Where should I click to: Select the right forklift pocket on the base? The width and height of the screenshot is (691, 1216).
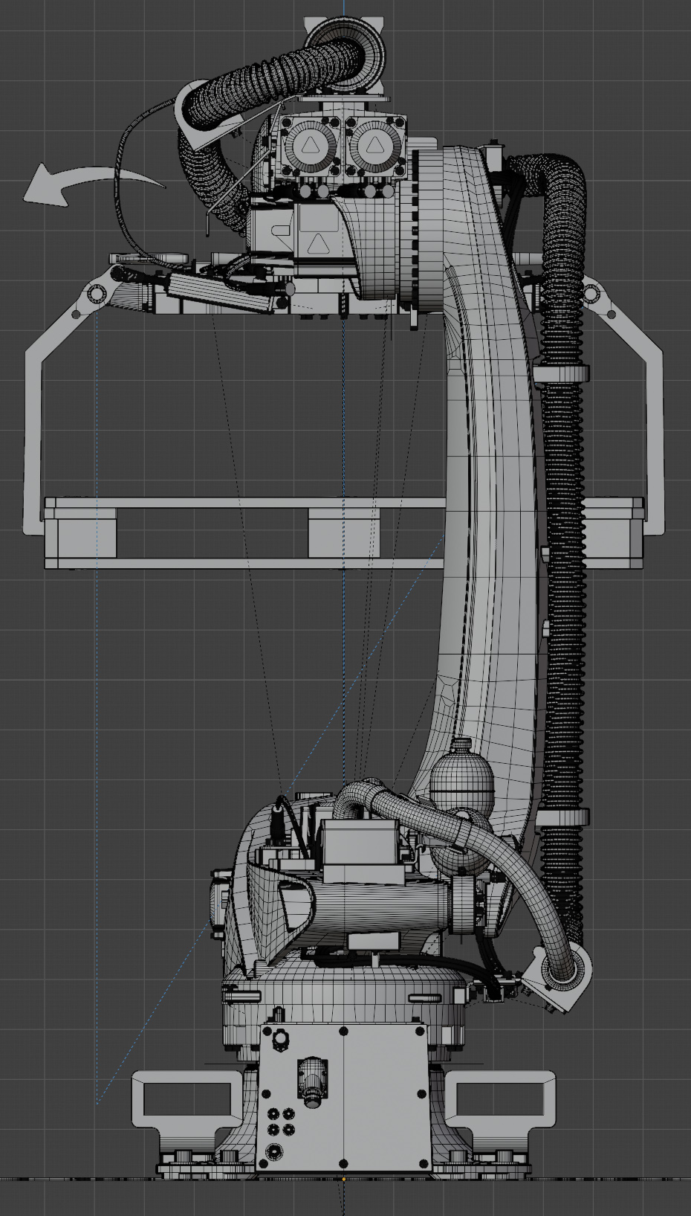[501, 1098]
